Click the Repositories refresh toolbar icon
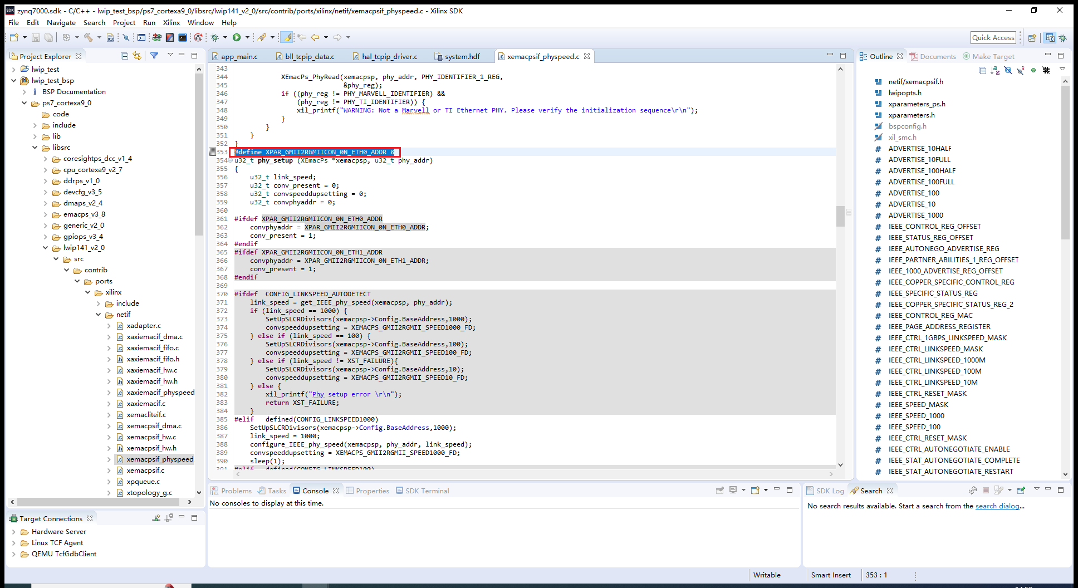The height and width of the screenshot is (588, 1078). click(198, 37)
